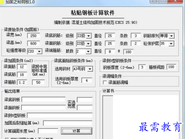Click the upper 实选宽度 field
The image size is (185, 139).
(85, 100)
